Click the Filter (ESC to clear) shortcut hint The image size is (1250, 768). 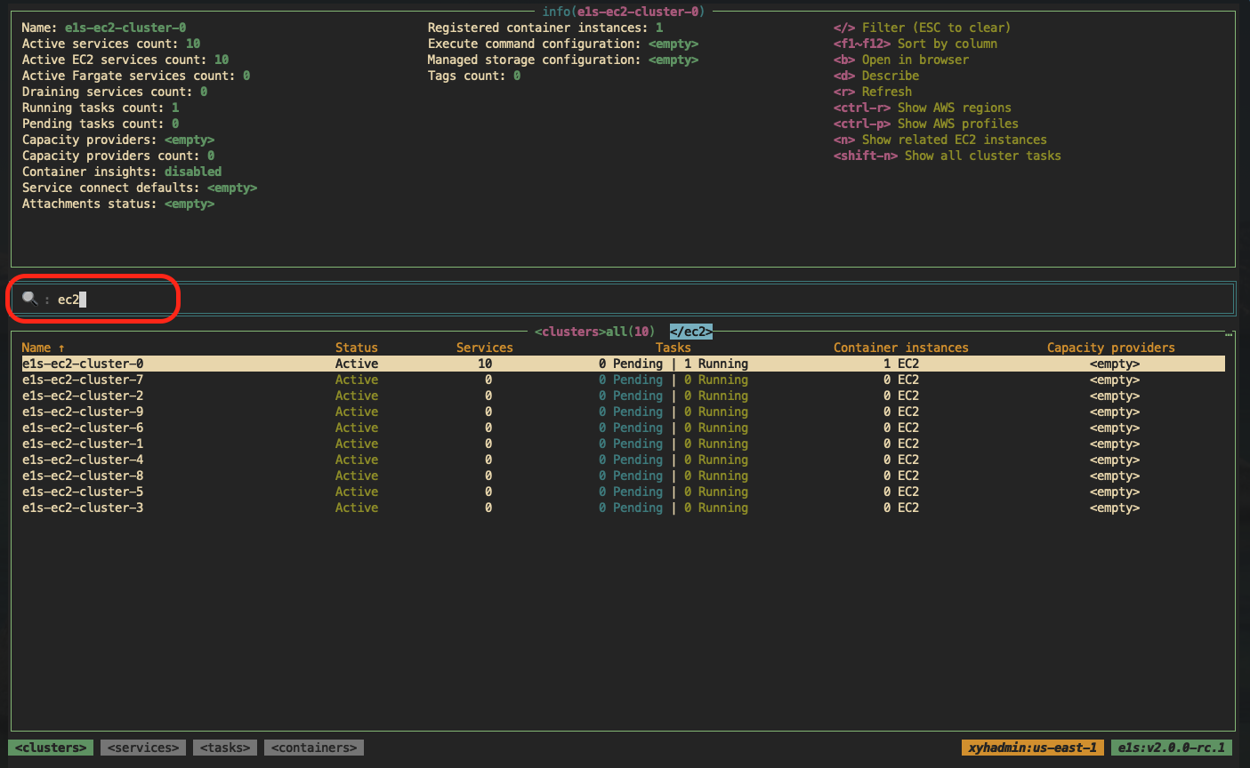pos(923,28)
